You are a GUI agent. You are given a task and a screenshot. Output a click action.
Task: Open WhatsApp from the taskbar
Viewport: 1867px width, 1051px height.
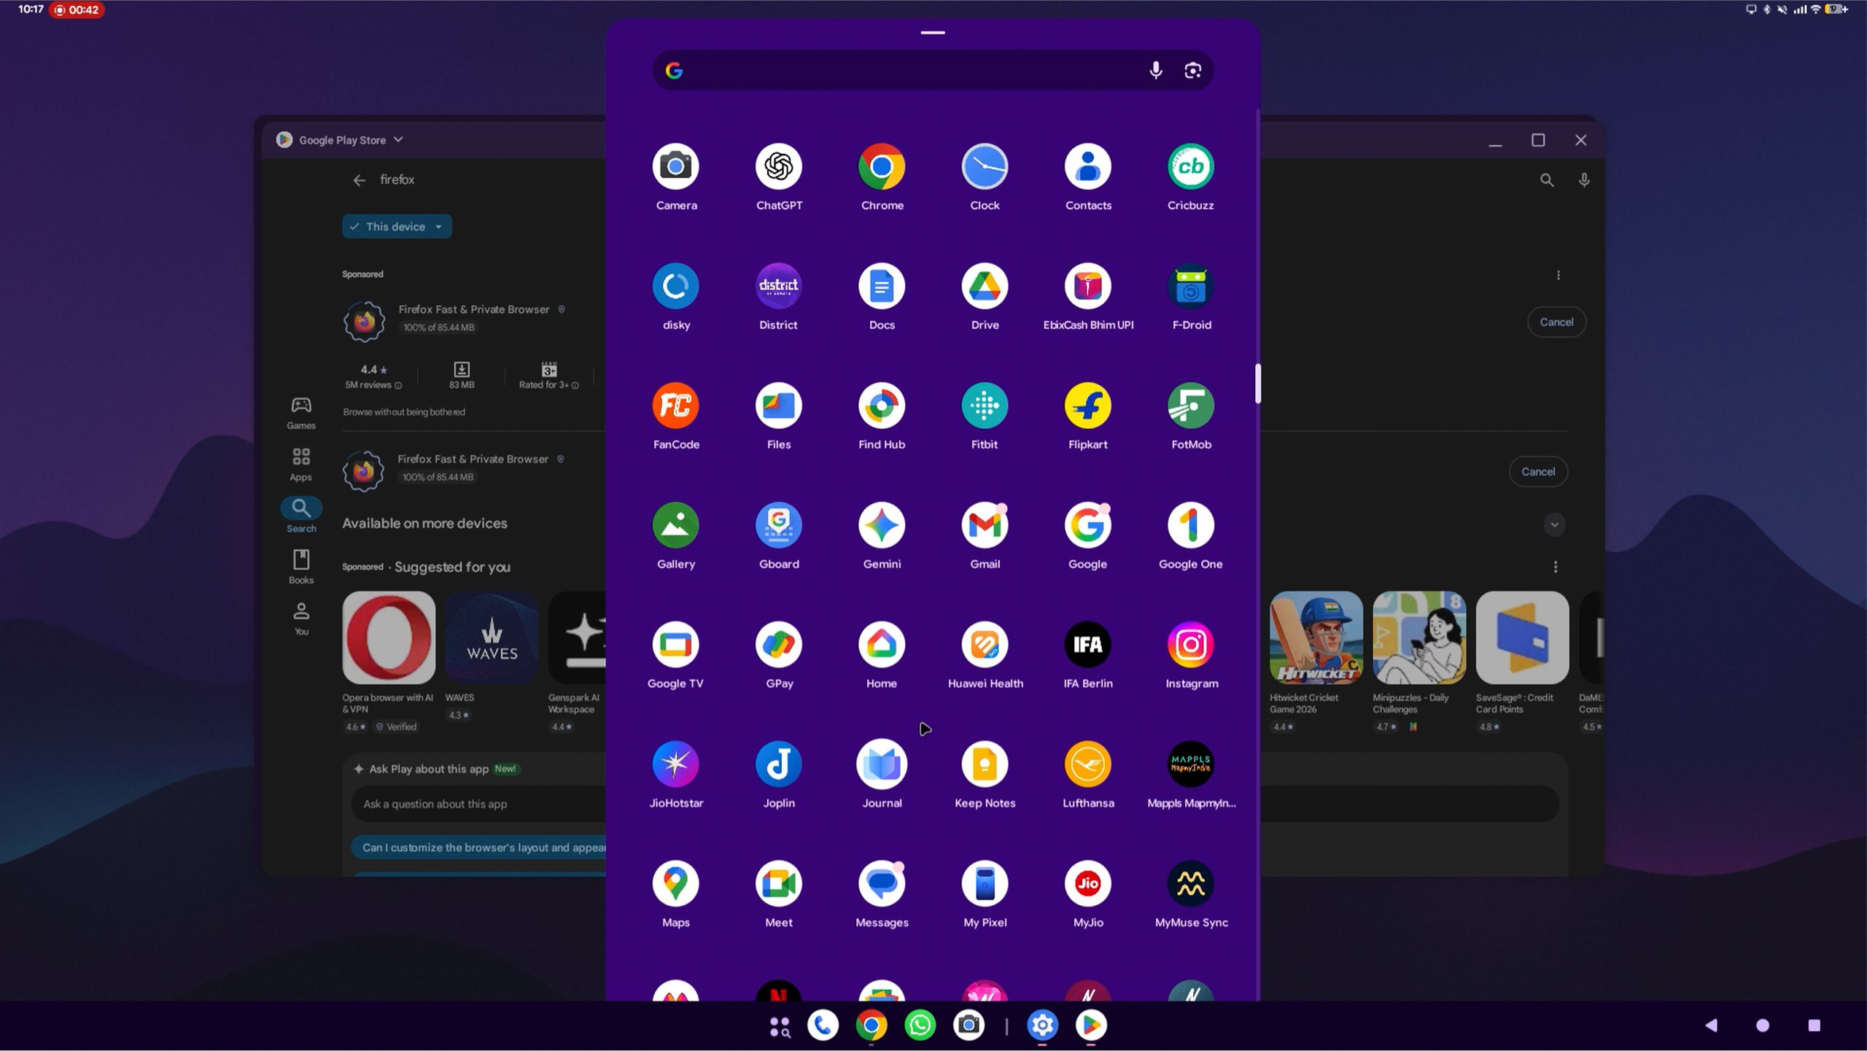coord(920,1025)
